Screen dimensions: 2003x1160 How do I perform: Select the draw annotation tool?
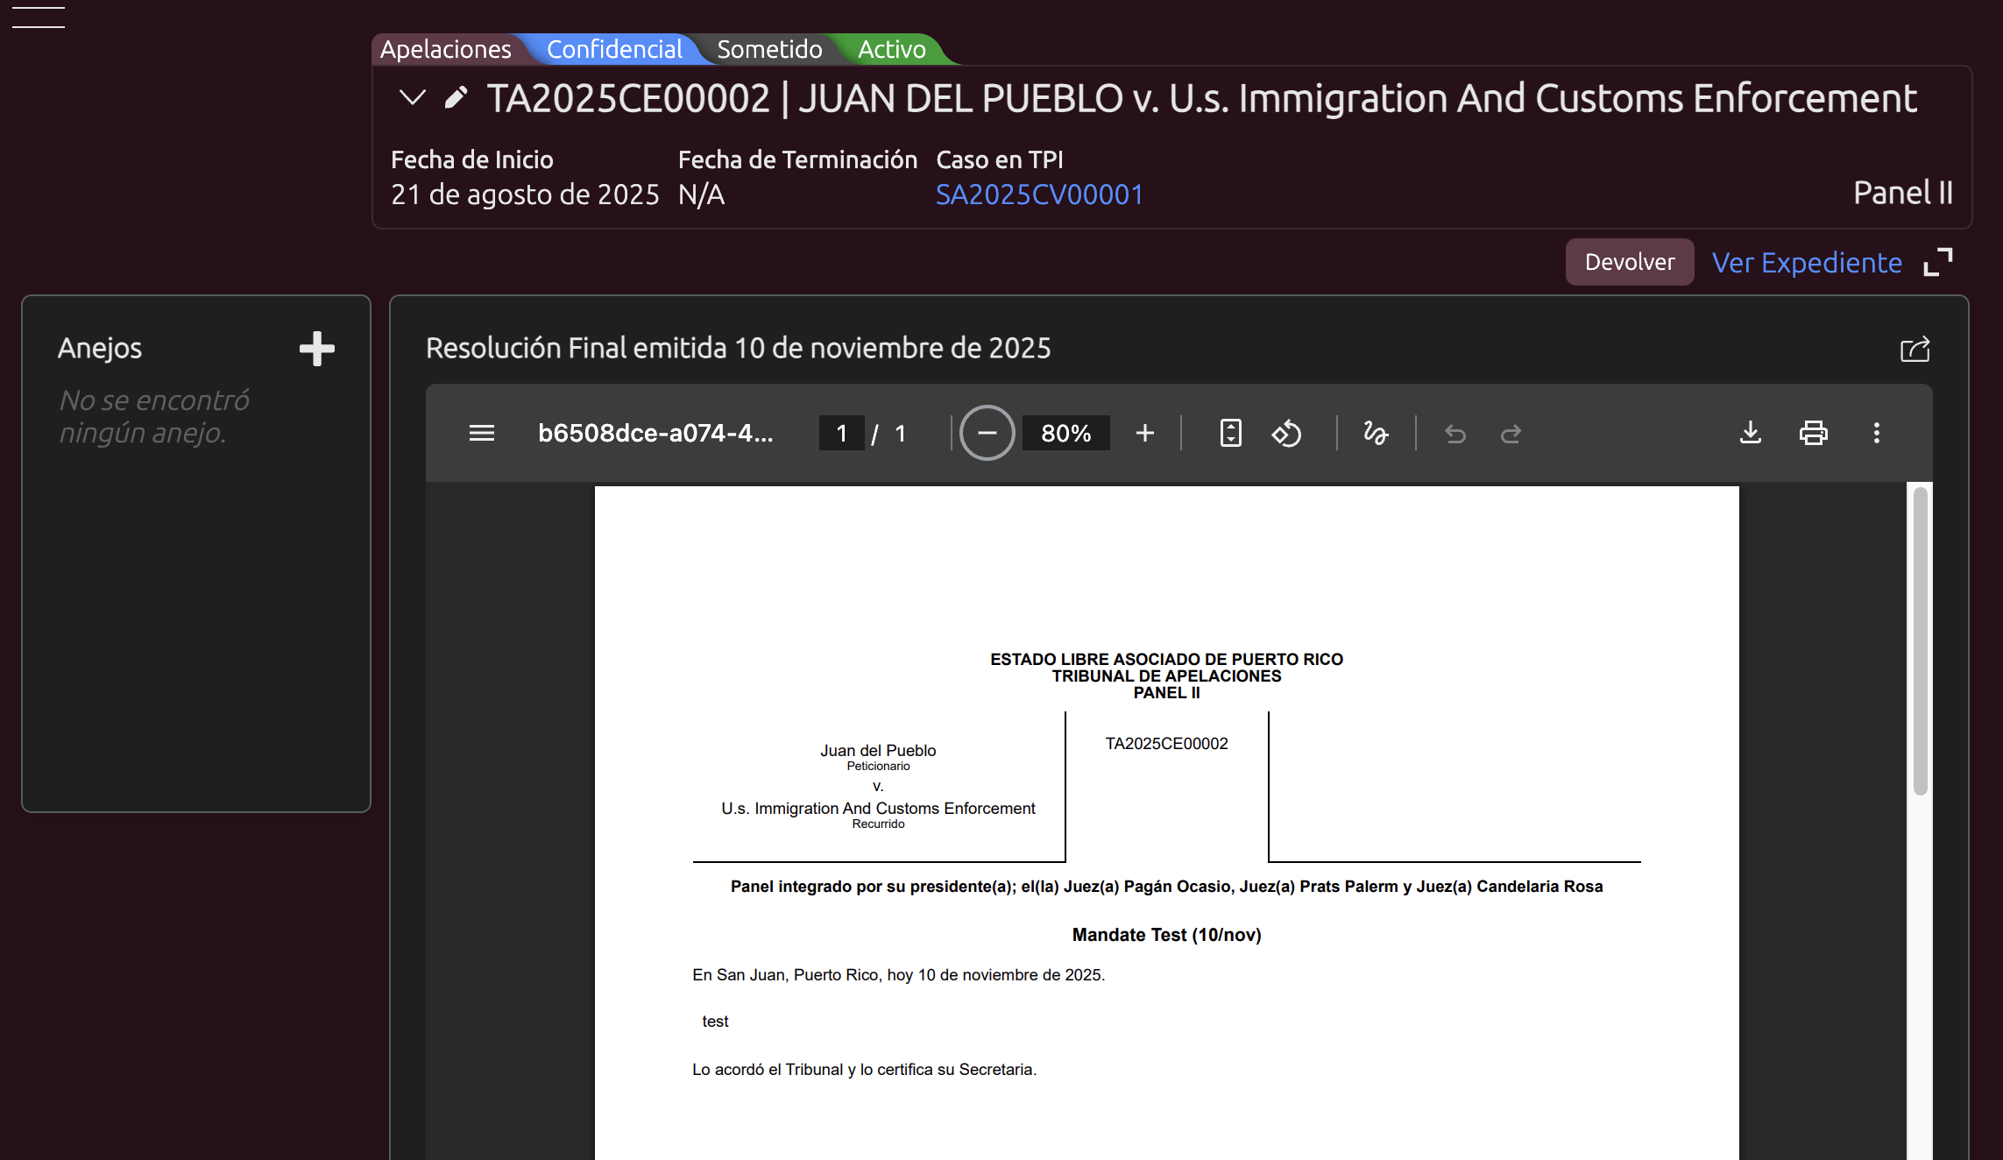click(1376, 433)
